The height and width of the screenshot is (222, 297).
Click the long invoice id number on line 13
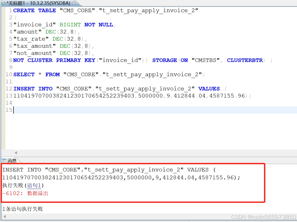(x=74, y=96)
